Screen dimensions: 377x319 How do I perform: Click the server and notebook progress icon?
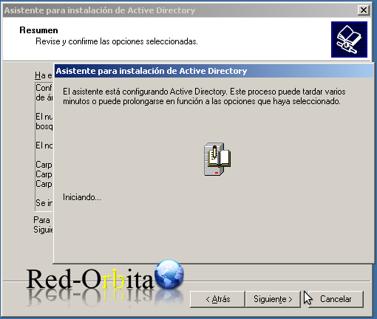[217, 159]
